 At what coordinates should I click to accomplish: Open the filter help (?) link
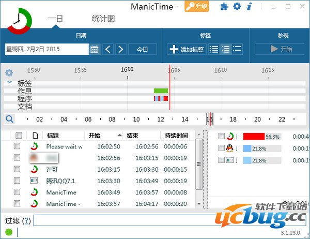[26, 221]
